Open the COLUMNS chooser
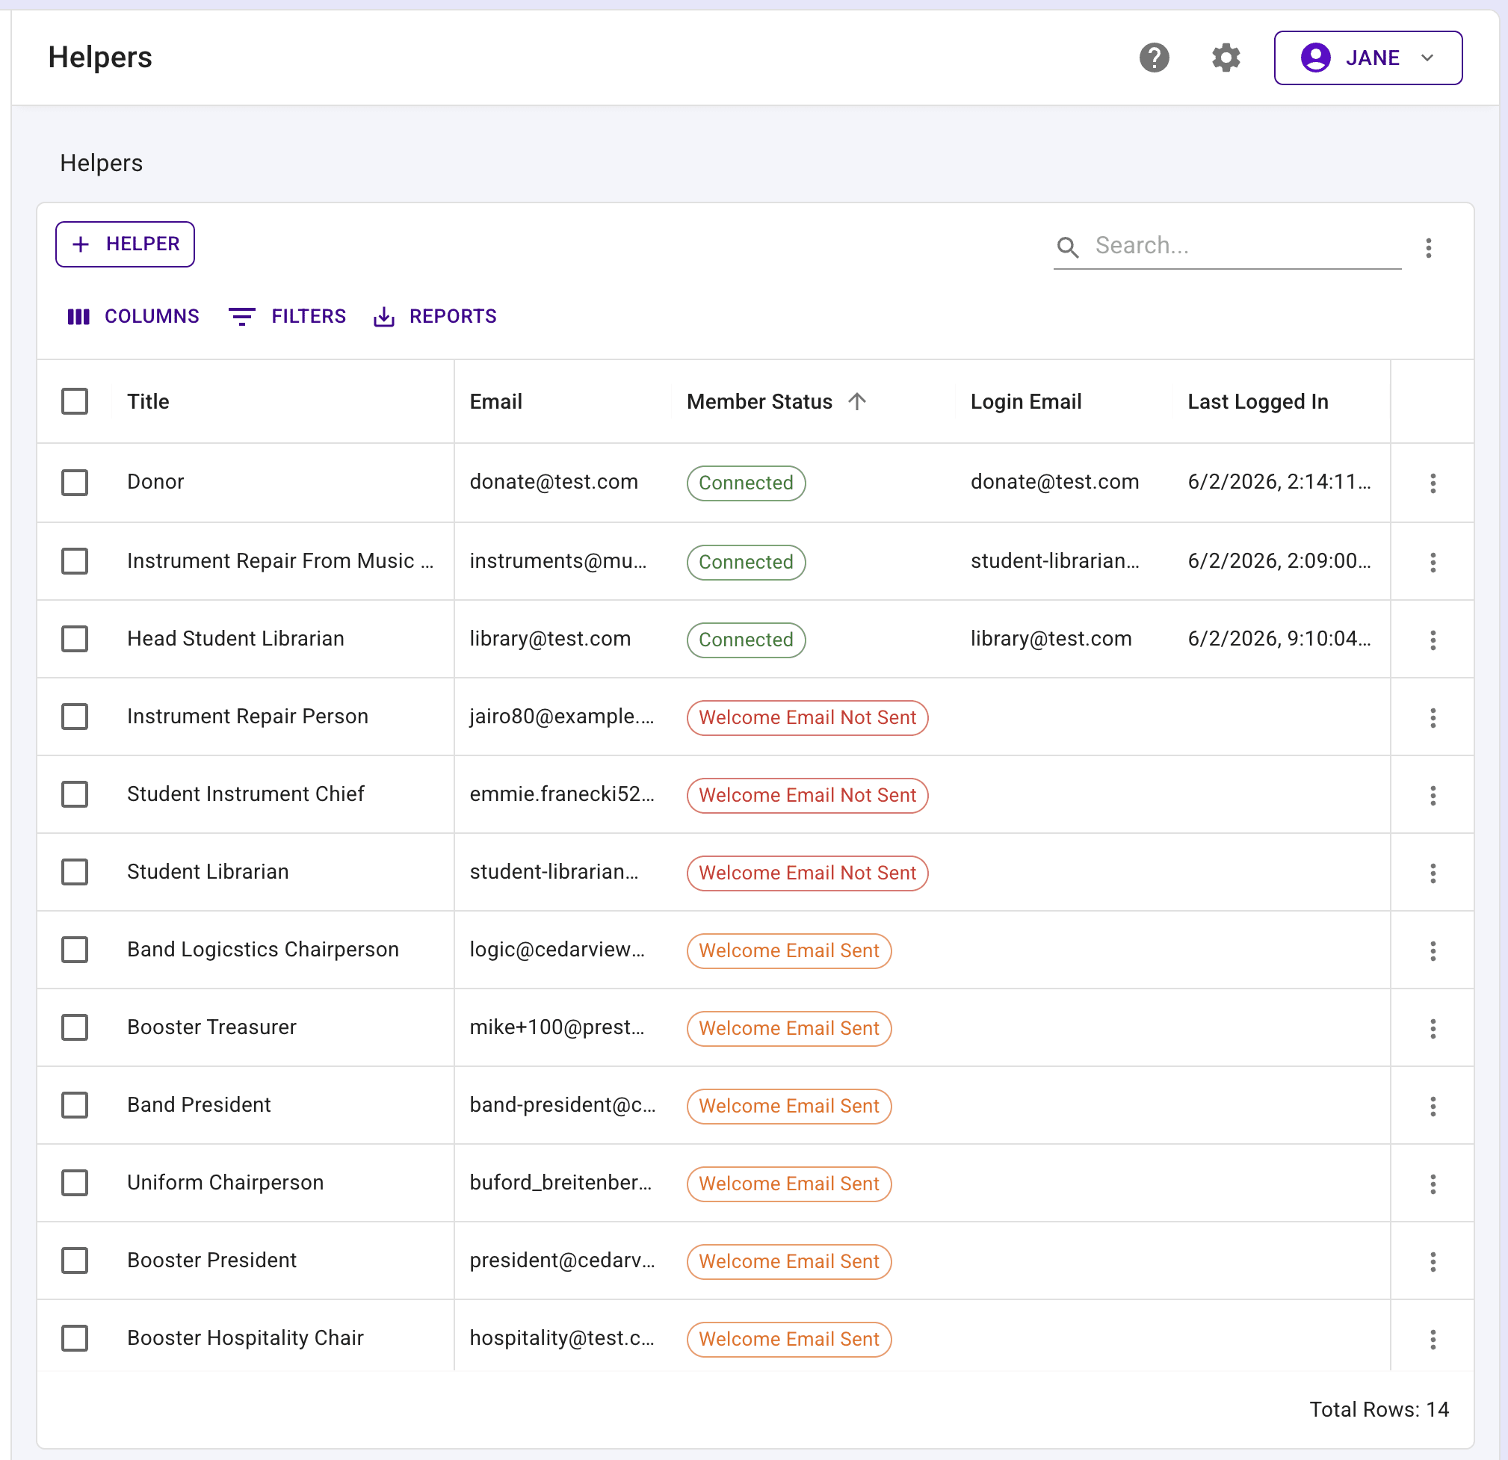This screenshot has height=1460, width=1508. [x=133, y=316]
